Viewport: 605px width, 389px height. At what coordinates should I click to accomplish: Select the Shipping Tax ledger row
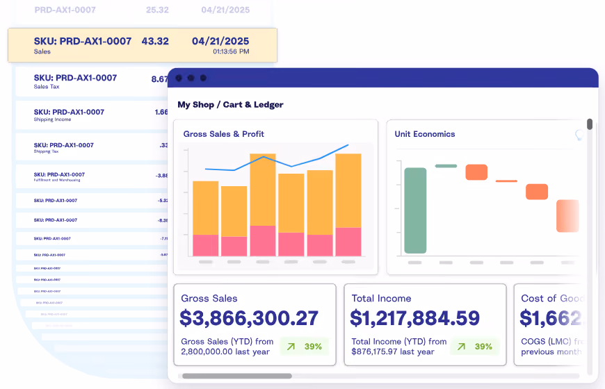click(x=92, y=147)
